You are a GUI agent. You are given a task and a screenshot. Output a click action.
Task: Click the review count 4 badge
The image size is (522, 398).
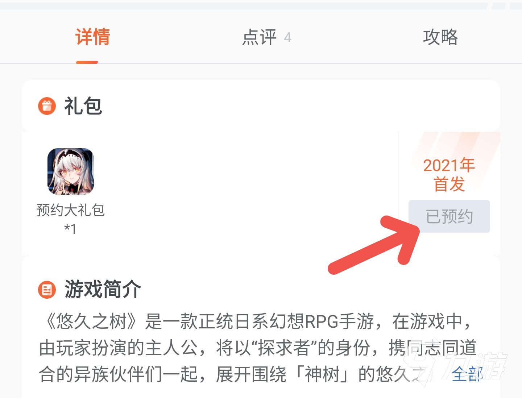pos(287,37)
